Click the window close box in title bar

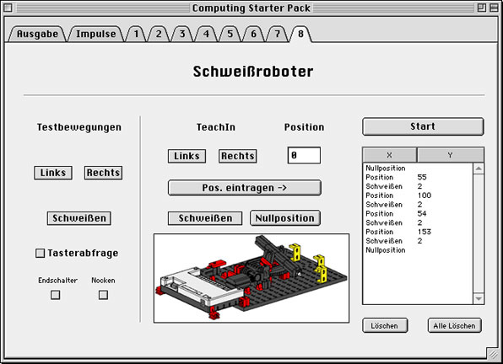click(x=8, y=8)
